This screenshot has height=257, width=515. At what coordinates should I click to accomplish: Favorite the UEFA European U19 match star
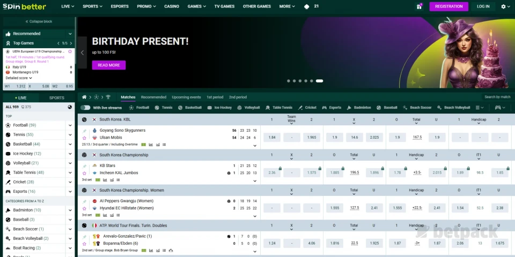point(70,51)
